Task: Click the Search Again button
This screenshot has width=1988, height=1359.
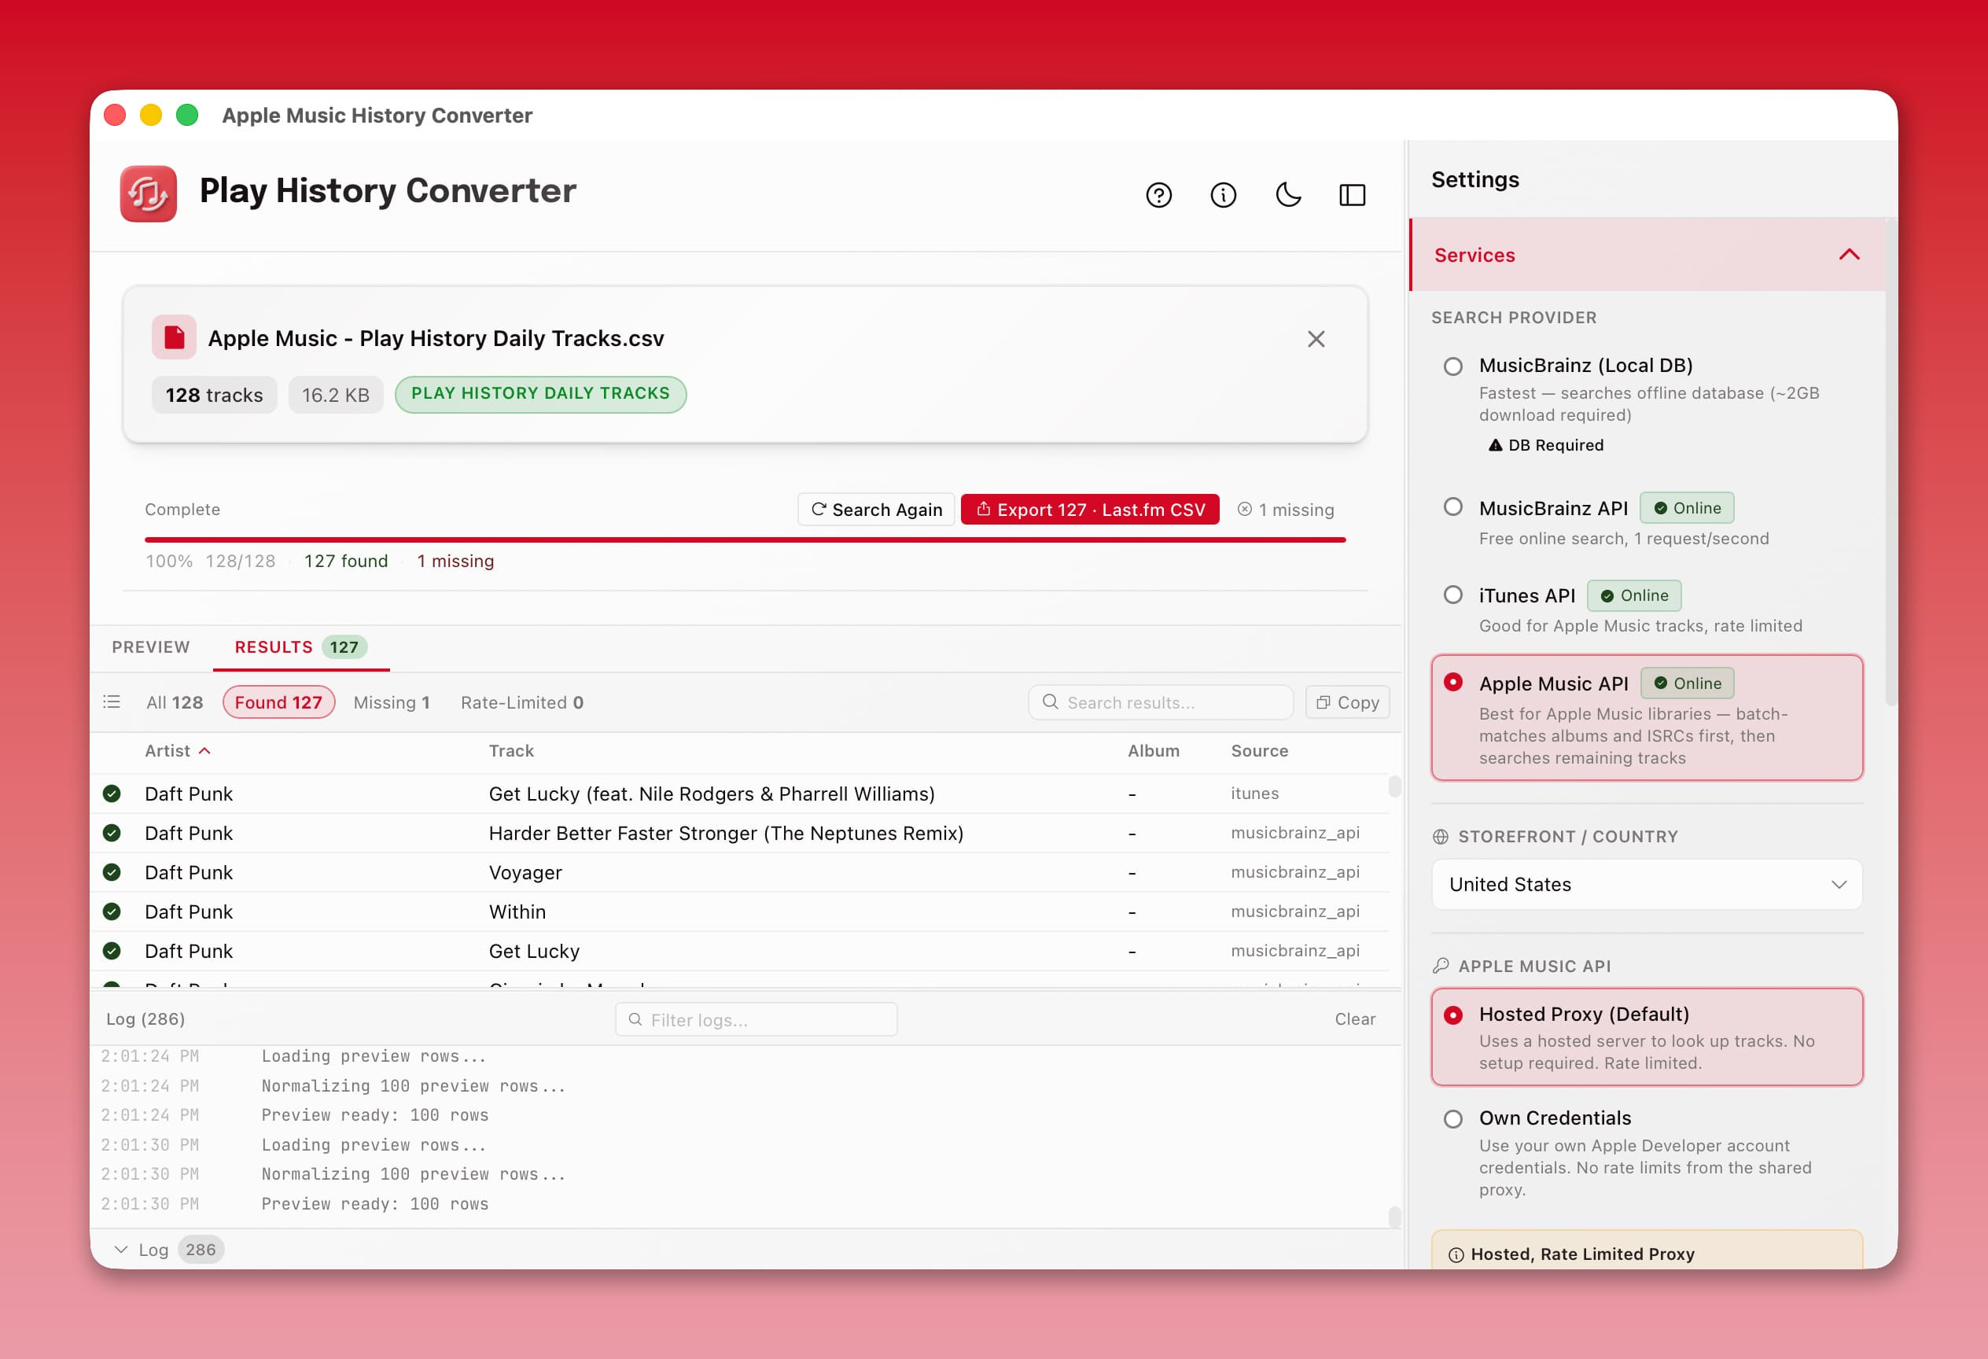Action: (876, 510)
